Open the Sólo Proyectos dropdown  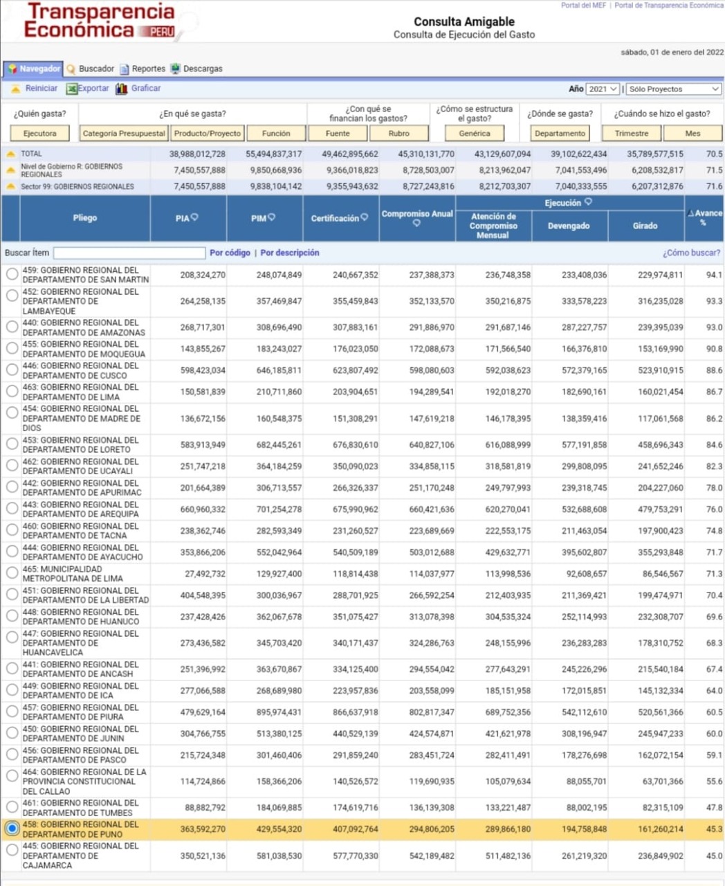pyautogui.click(x=674, y=89)
